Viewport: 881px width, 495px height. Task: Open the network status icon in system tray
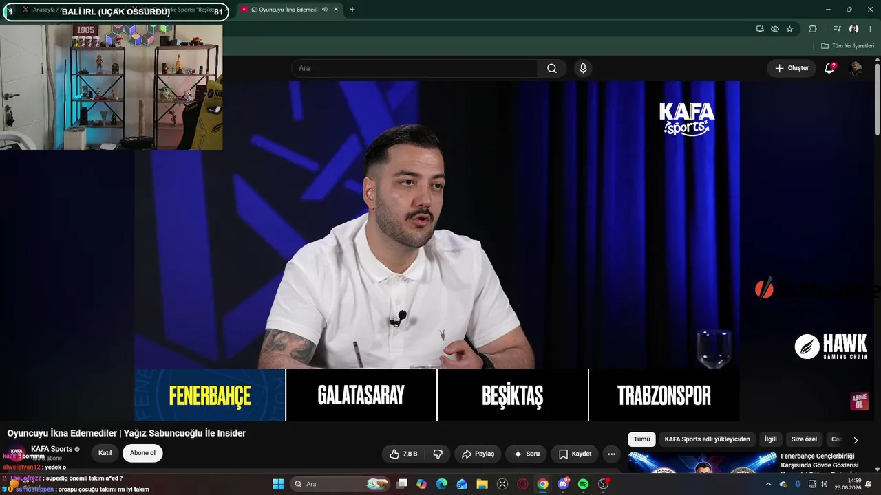pos(812,484)
